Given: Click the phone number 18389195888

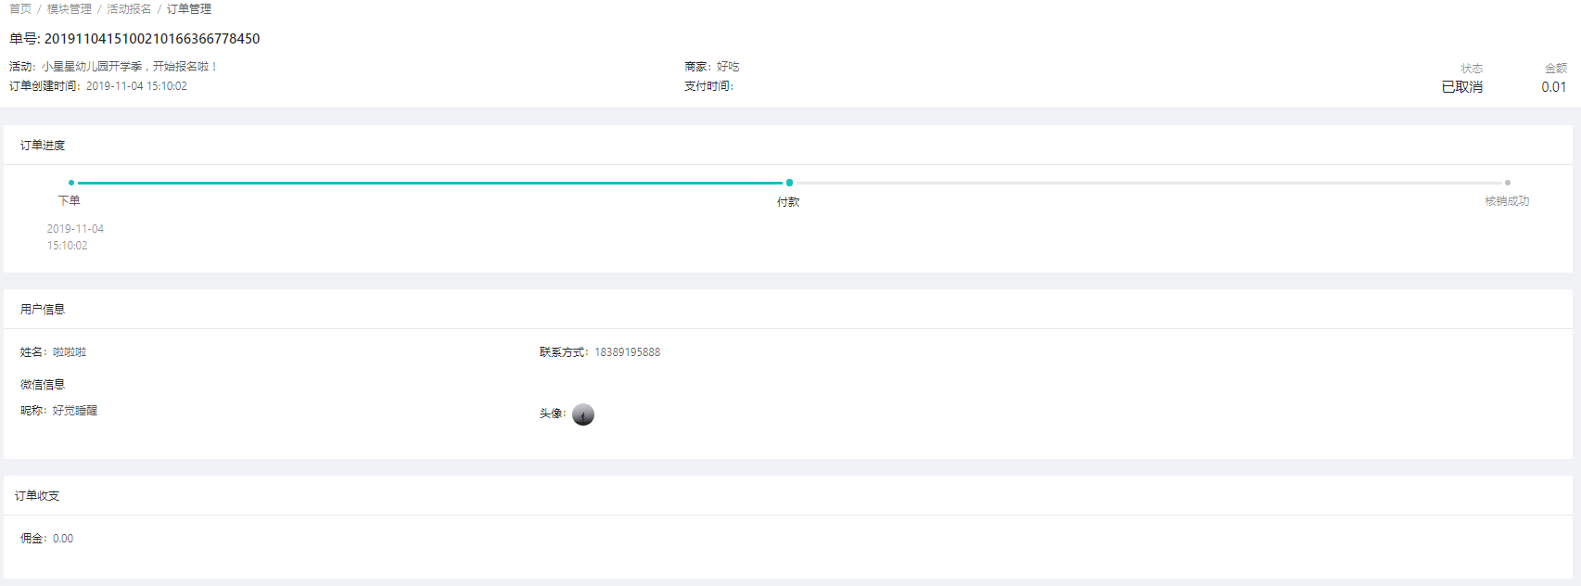Looking at the screenshot, I should coord(628,352).
